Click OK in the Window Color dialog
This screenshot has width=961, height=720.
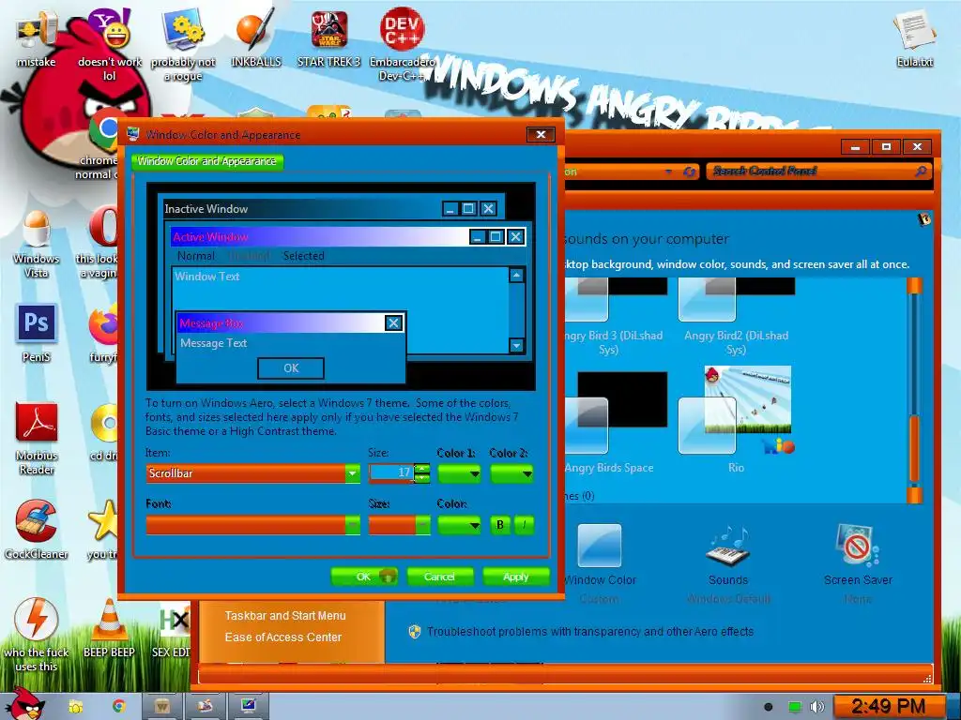364,577
